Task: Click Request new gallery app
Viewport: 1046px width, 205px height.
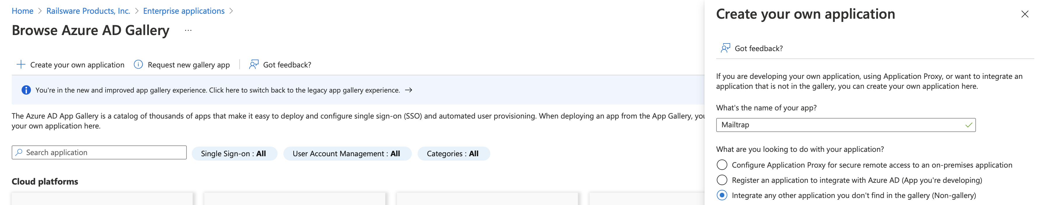Action: click(182, 65)
